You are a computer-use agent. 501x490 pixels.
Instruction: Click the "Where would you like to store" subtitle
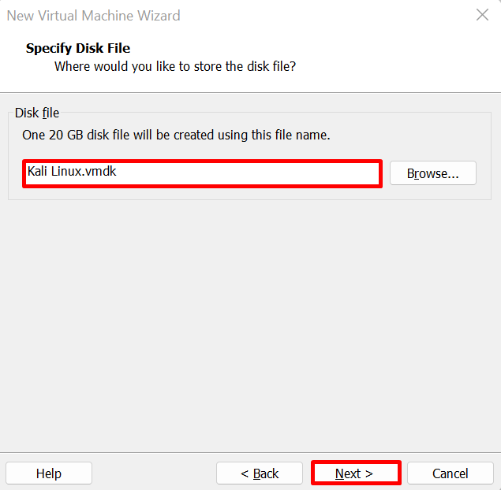[175, 66]
